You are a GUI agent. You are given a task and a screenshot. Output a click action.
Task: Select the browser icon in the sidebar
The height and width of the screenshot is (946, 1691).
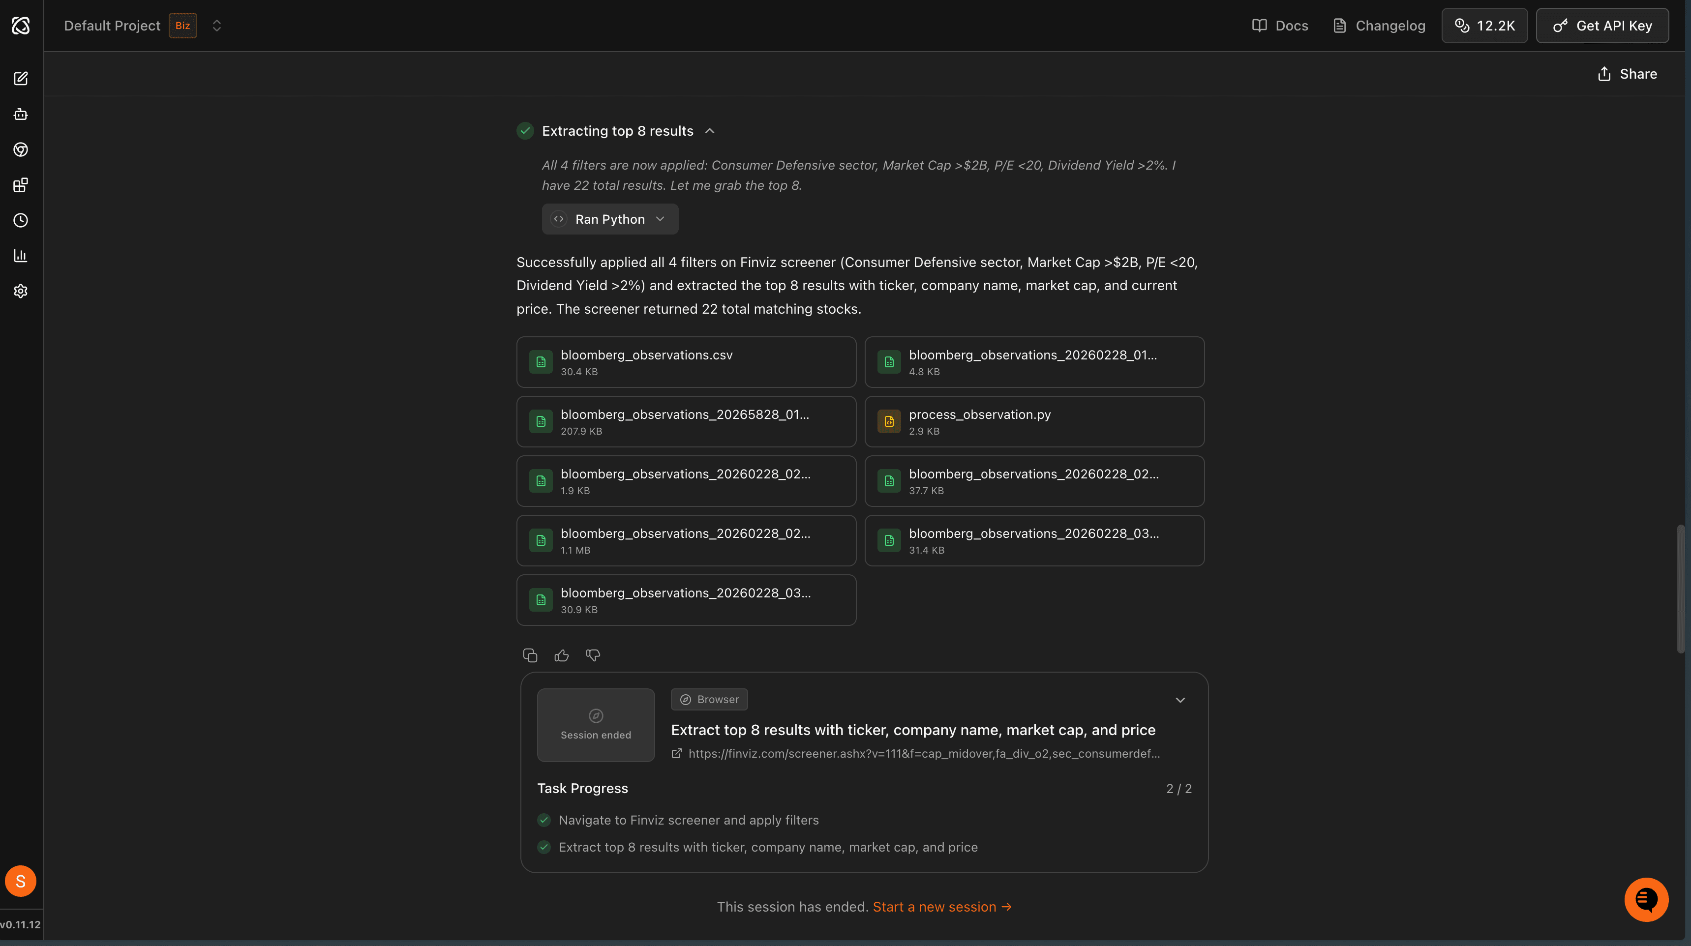coord(21,149)
